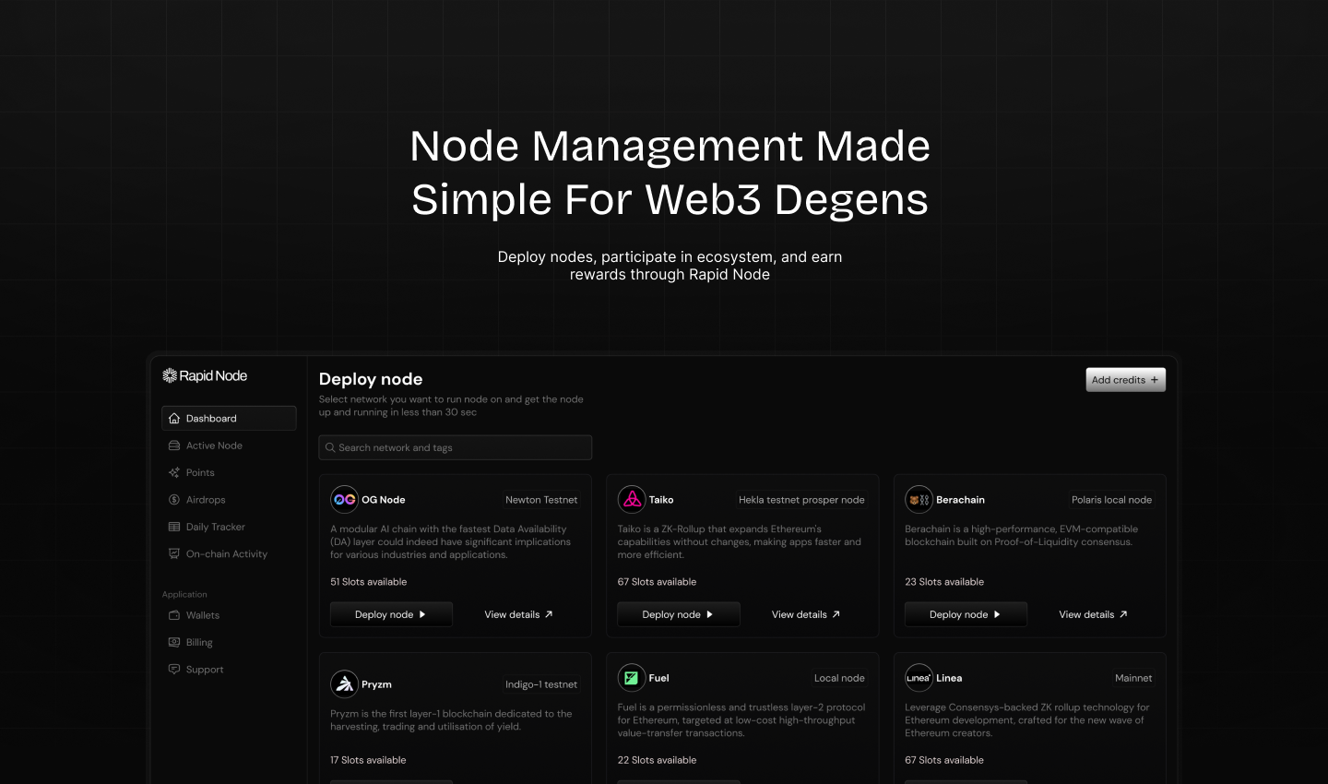
Task: Click the OG Node network logo icon
Action: (x=344, y=499)
